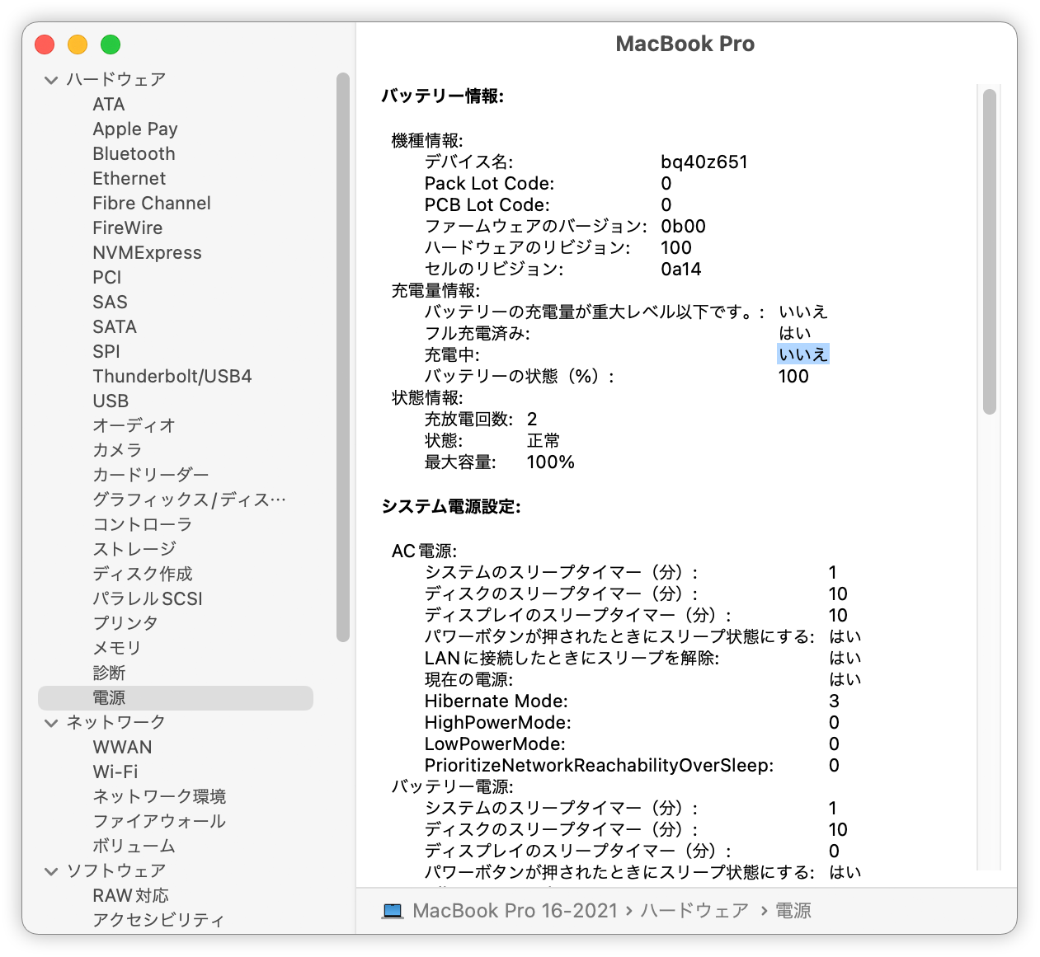Open ストレージ information
Image resolution: width=1040 pixels, height=957 pixels.
[x=134, y=550]
